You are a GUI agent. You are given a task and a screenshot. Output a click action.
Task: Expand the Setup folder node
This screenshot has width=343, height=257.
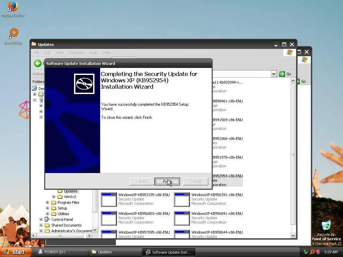tap(47, 208)
